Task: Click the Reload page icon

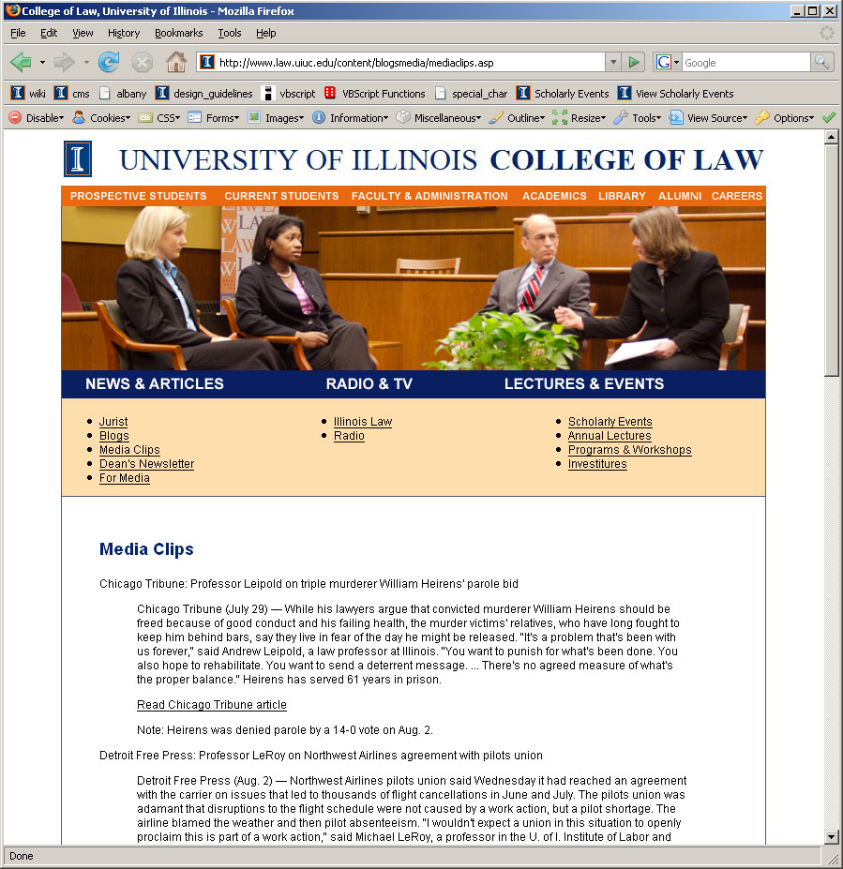Action: pyautogui.click(x=109, y=63)
